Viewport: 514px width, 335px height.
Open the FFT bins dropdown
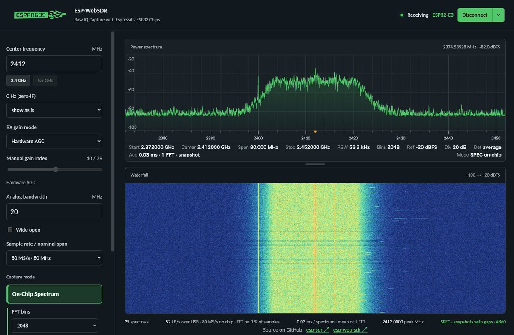(55, 326)
